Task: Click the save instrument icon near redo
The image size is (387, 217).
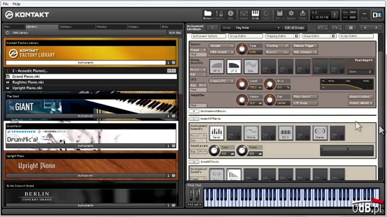Action: [351, 28]
